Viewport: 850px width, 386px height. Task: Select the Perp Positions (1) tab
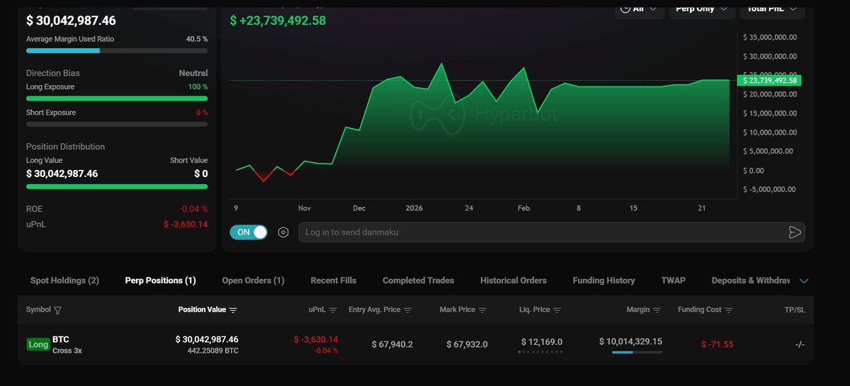160,280
